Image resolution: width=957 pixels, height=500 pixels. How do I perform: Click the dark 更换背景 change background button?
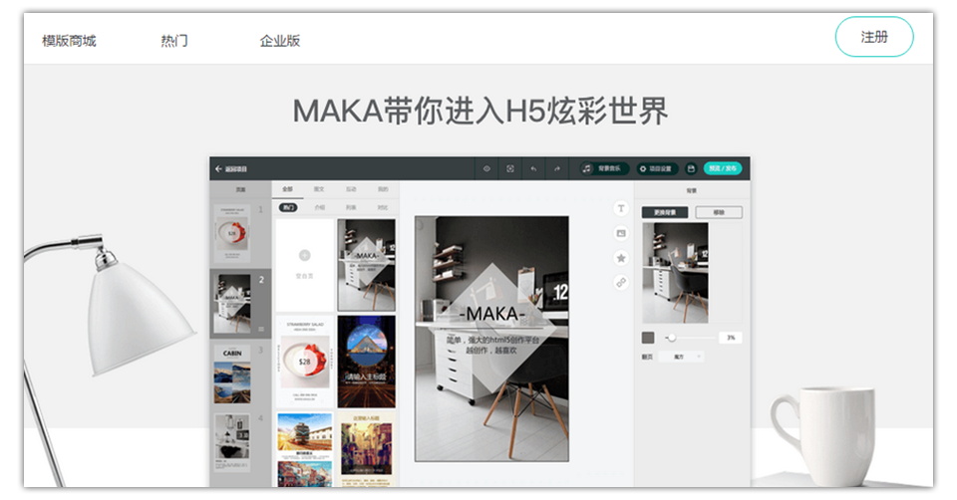pyautogui.click(x=665, y=212)
